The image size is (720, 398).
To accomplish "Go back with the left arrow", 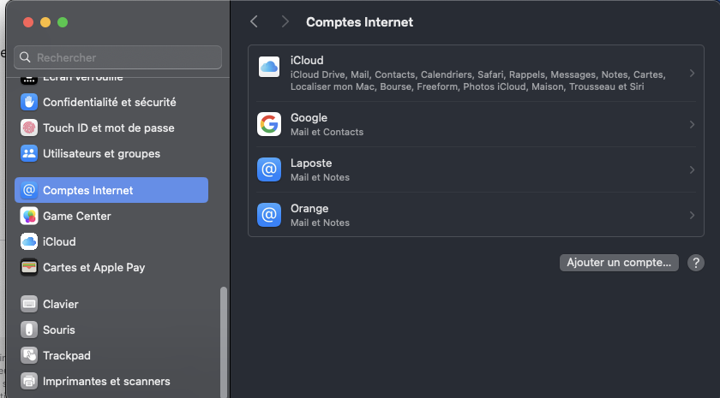I will (254, 22).
